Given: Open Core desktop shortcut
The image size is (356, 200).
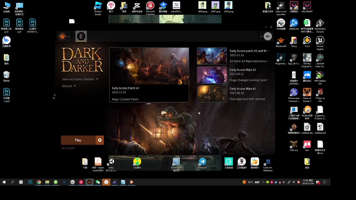Looking at the screenshot, I should 307,42.
